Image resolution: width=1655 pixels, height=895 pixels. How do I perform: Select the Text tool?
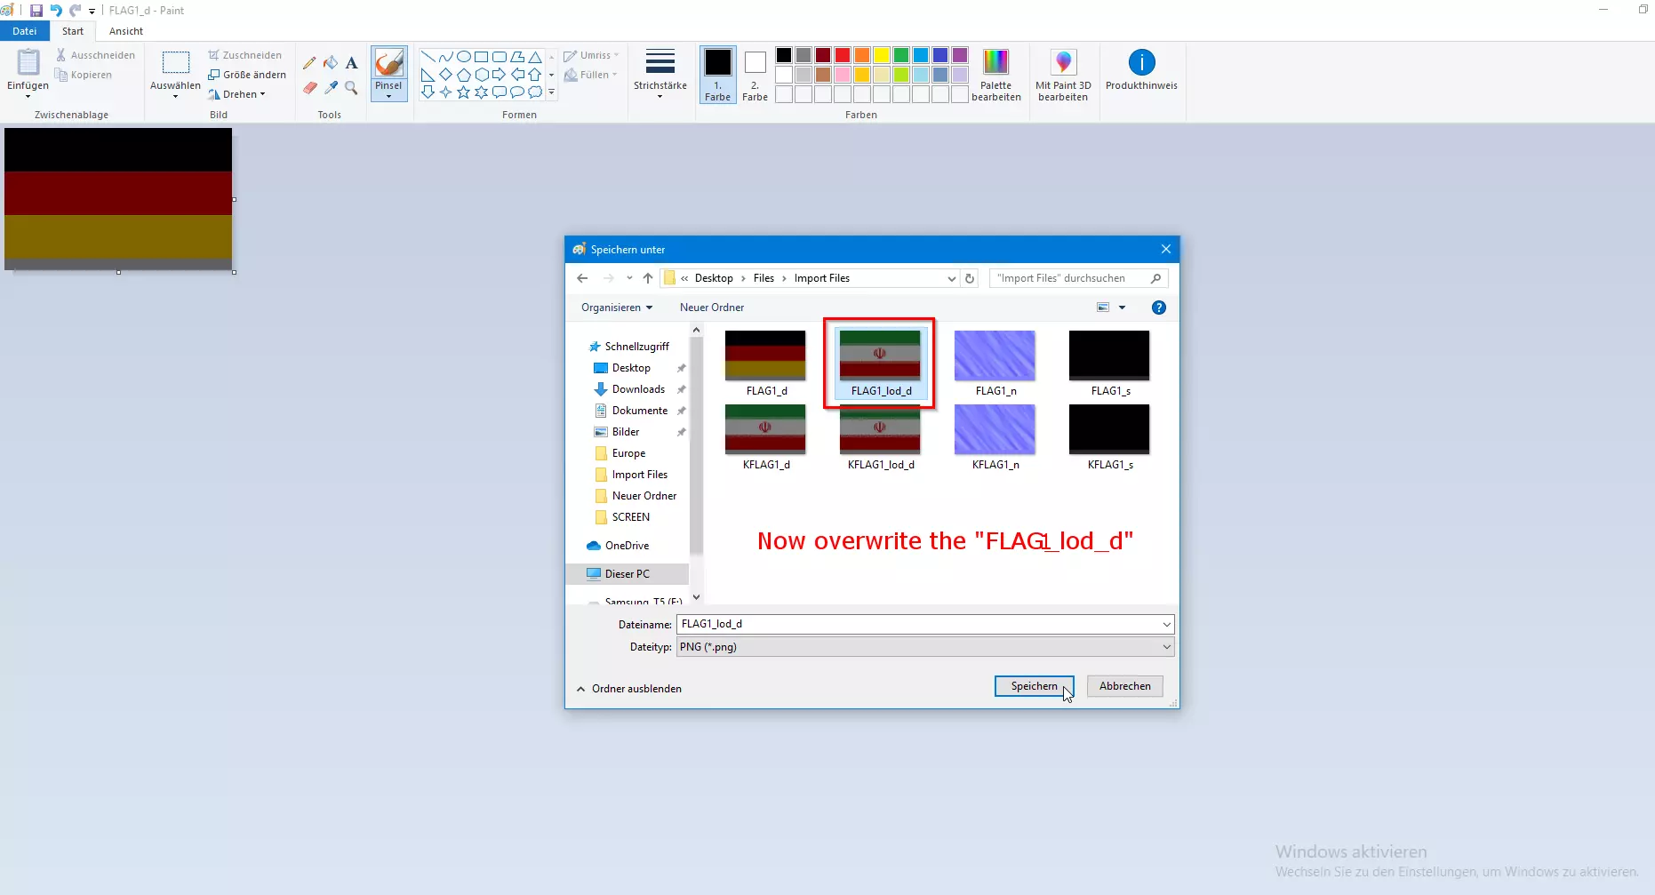352,63
